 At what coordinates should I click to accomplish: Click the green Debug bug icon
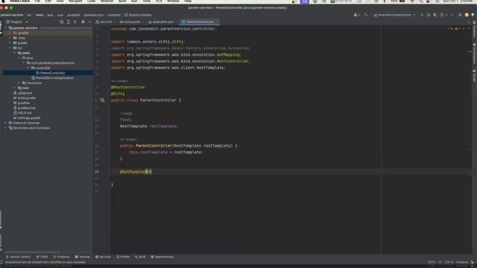(x=429, y=15)
